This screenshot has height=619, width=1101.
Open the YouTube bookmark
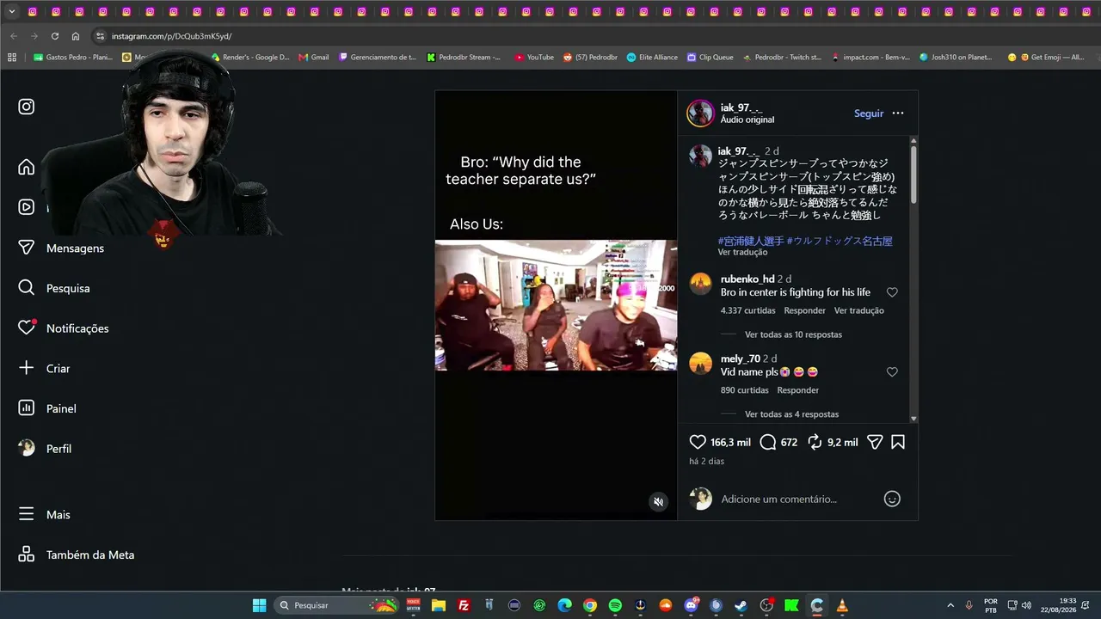(534, 57)
